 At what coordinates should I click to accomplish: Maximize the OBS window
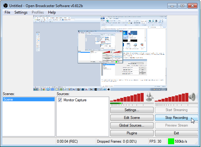(x=182, y=6)
